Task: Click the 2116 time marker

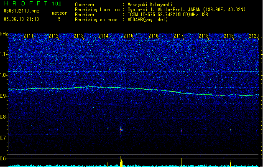Action: (x=153, y=36)
